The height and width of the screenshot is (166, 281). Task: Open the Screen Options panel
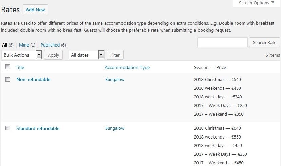point(257,3)
